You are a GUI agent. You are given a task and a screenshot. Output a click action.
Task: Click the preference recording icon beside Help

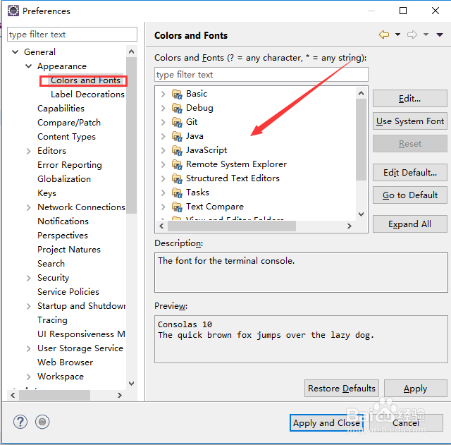click(42, 422)
